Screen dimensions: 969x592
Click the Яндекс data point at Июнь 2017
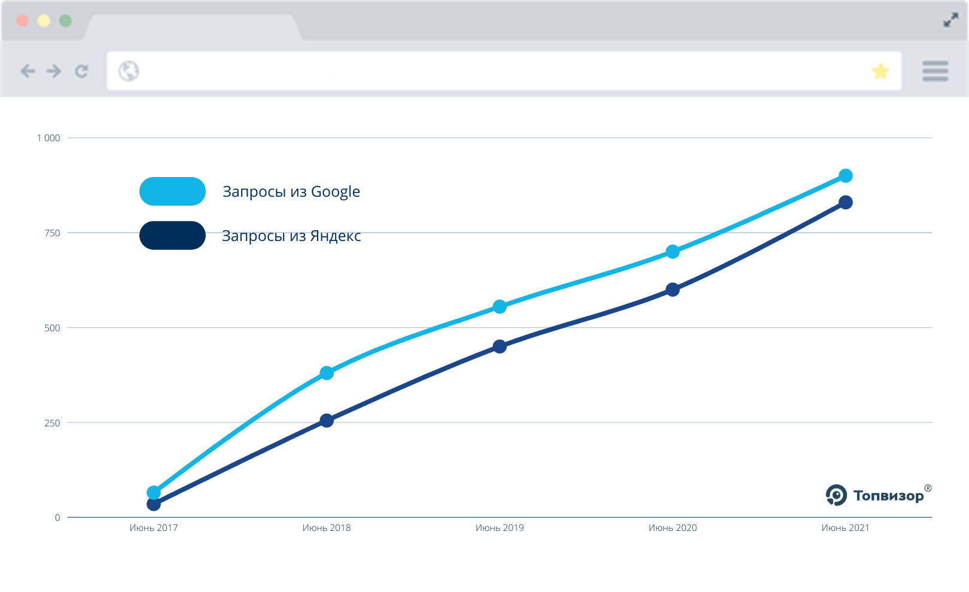click(x=154, y=504)
